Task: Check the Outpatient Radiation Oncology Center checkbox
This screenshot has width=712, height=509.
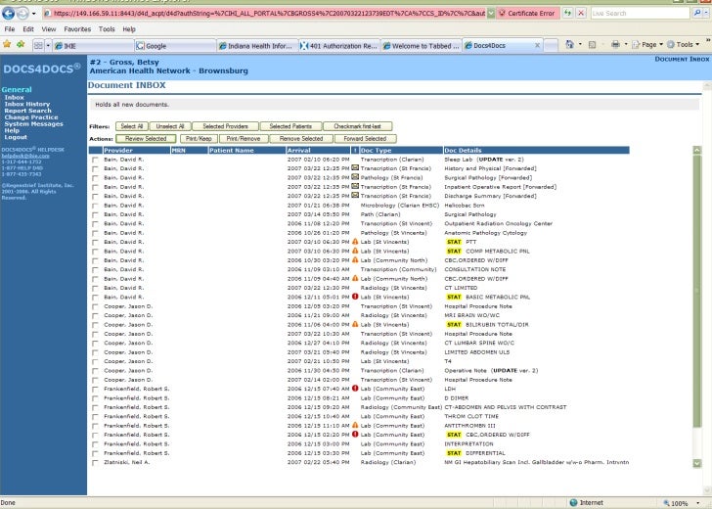Action: 95,223
